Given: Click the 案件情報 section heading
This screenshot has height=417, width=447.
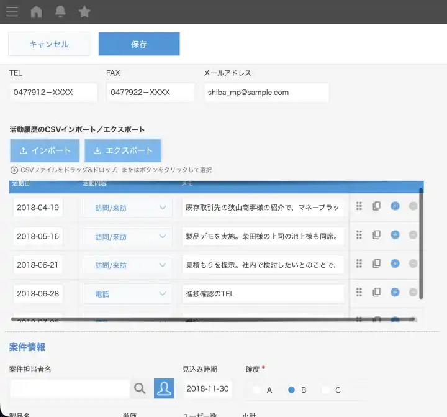Looking at the screenshot, I should pyautogui.click(x=27, y=347).
